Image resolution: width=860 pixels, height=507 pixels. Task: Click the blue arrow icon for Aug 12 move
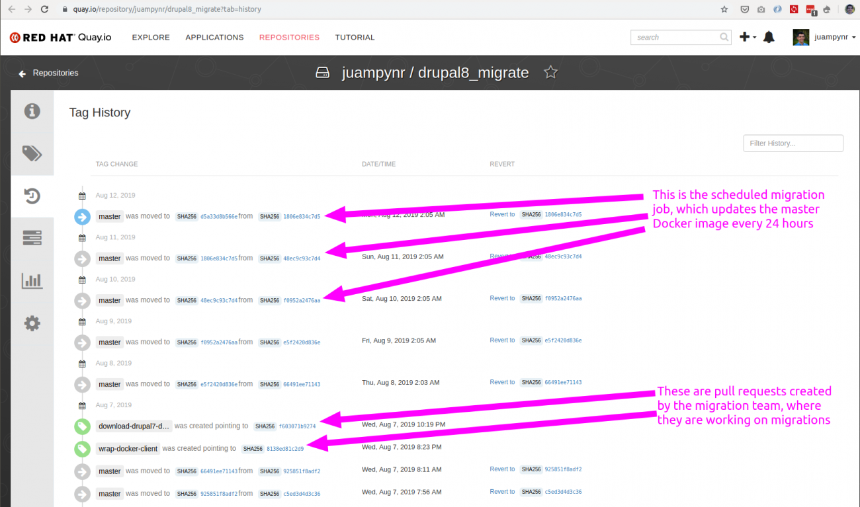click(x=82, y=216)
